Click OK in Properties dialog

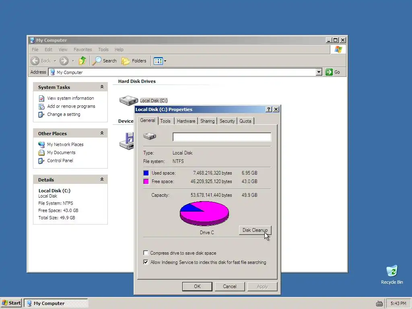[197, 286]
